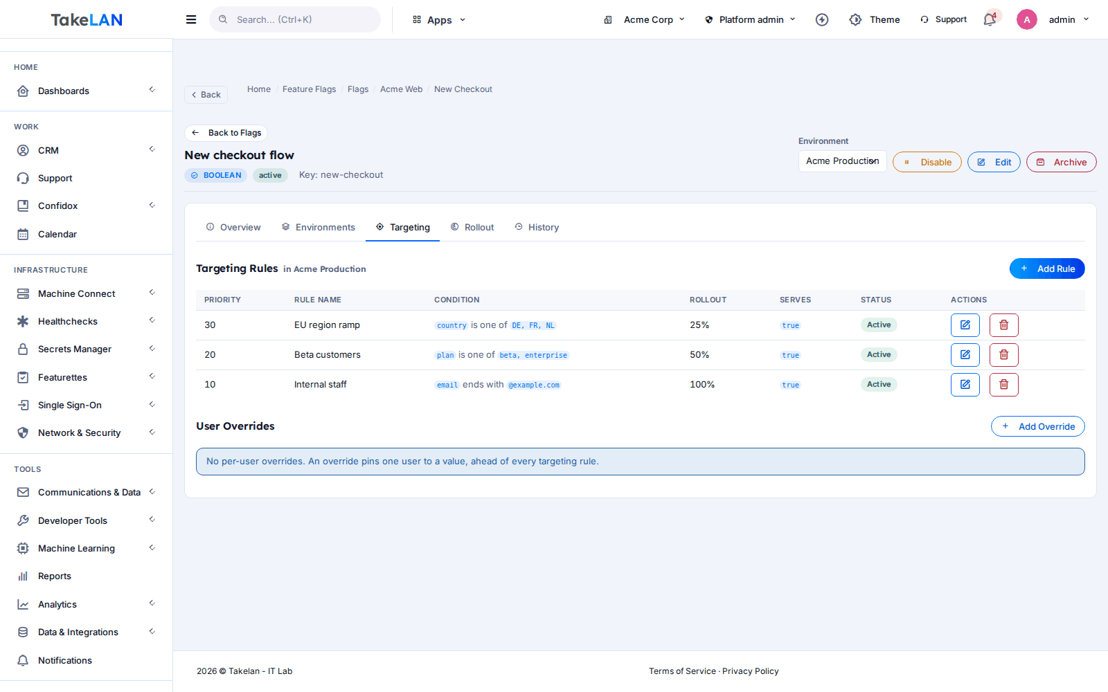Image resolution: width=1108 pixels, height=692 pixels.
Task: Switch to the History tab
Action: point(537,227)
